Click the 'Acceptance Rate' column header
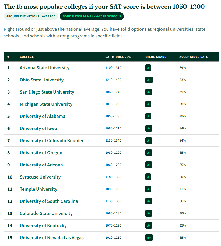Viewport: 221px width, 246px height. (x=194, y=57)
